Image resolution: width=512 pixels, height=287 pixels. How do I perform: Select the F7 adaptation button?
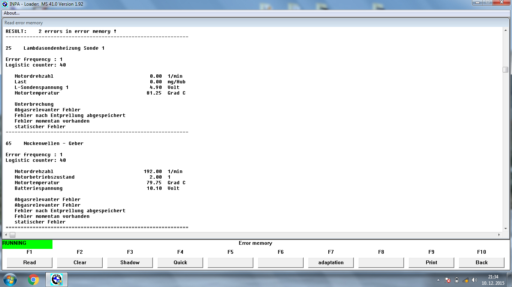[x=331, y=262]
